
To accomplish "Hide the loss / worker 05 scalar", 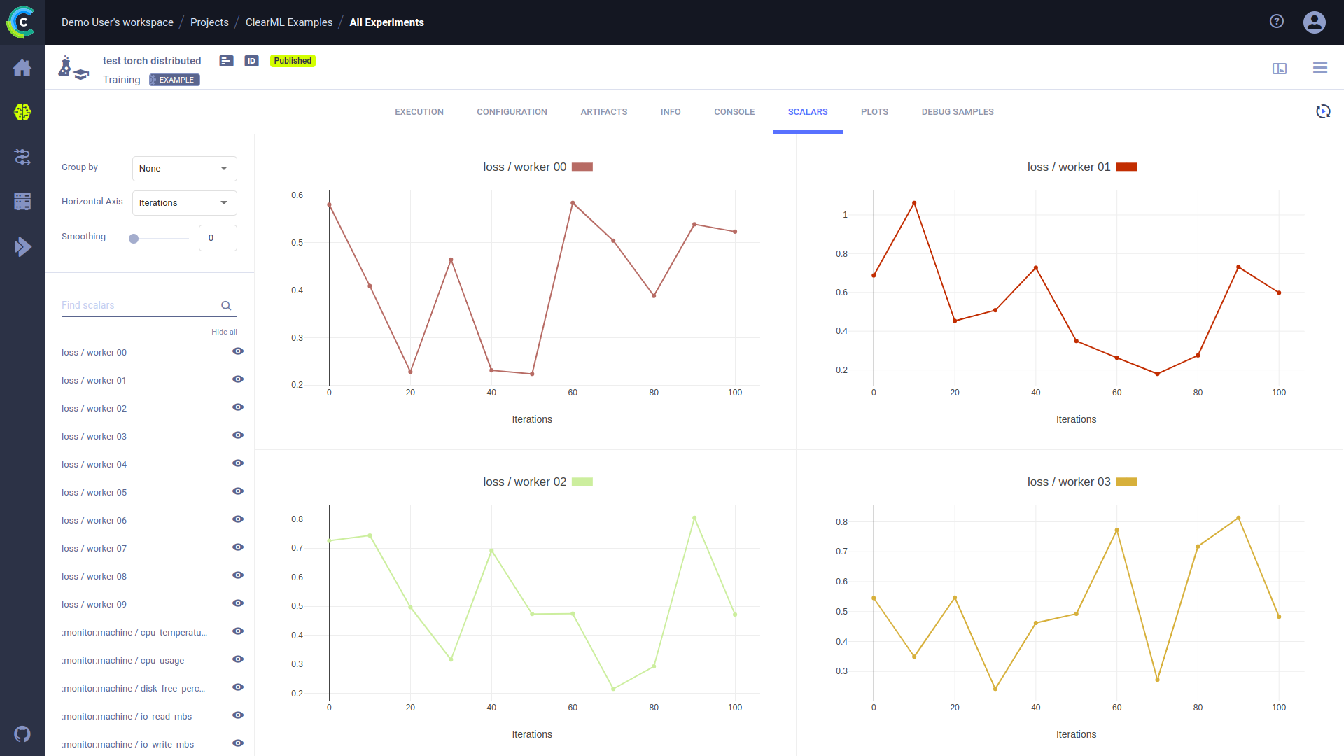I will pos(238,491).
